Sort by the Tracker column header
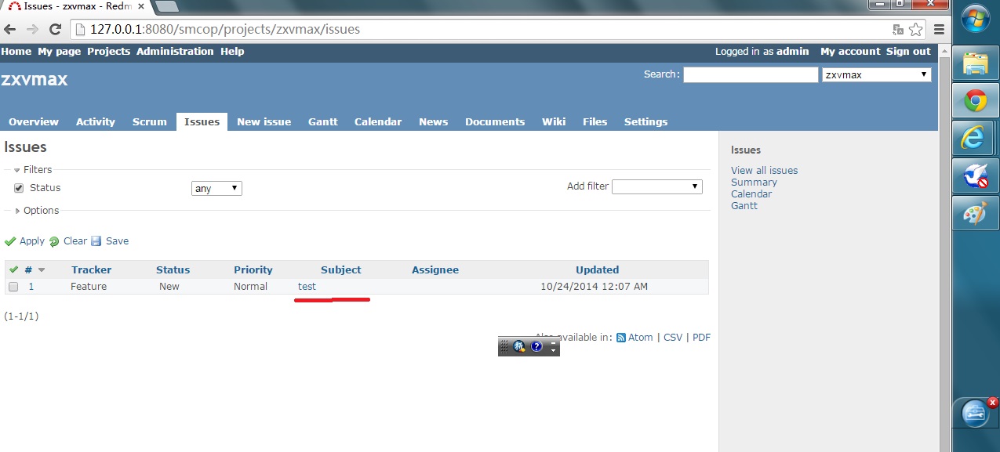 [x=92, y=269]
